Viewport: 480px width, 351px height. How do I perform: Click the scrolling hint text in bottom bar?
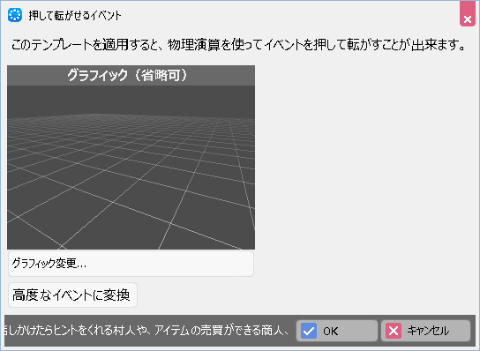146,330
